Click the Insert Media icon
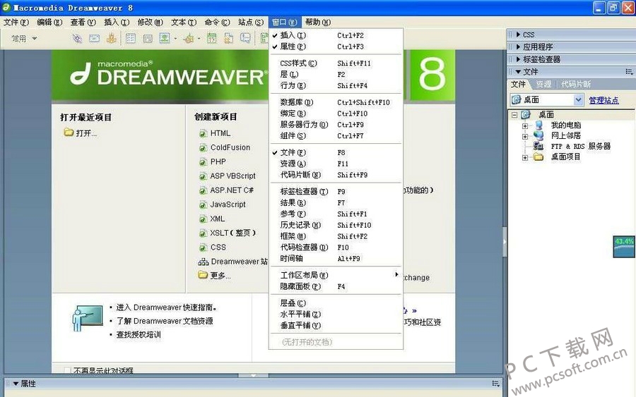This screenshot has width=636, height=397. coord(188,39)
